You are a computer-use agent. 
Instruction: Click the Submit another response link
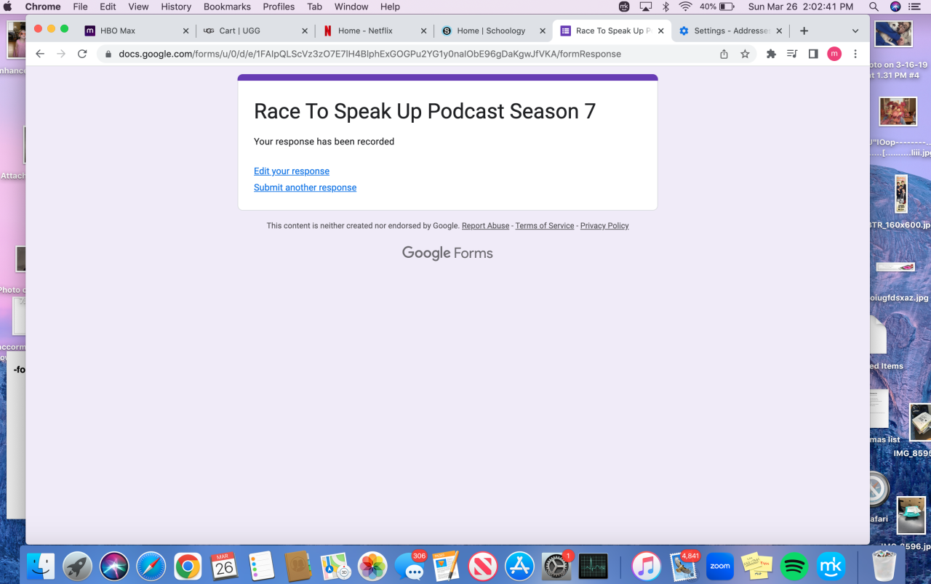(305, 187)
